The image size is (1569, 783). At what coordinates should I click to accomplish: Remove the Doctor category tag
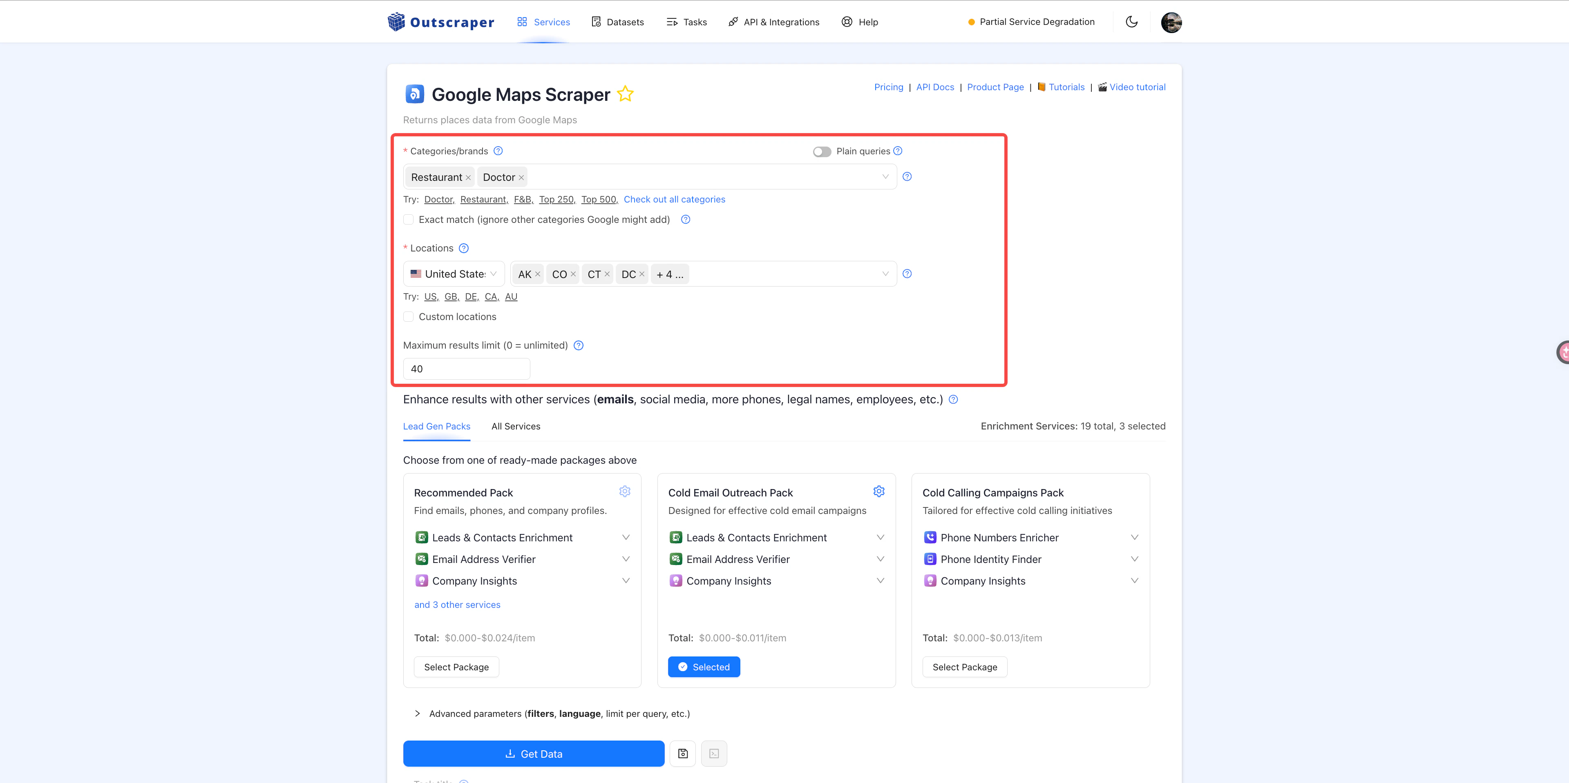(x=521, y=178)
